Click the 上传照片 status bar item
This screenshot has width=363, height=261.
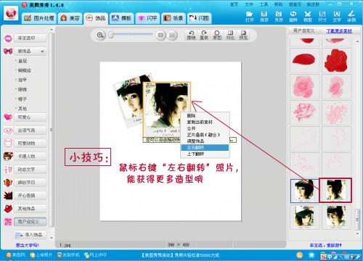click(41, 254)
